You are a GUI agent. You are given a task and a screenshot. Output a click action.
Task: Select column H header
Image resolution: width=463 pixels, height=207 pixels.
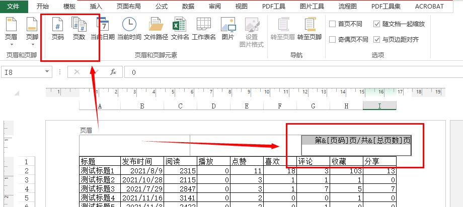pyautogui.click(x=346, y=106)
